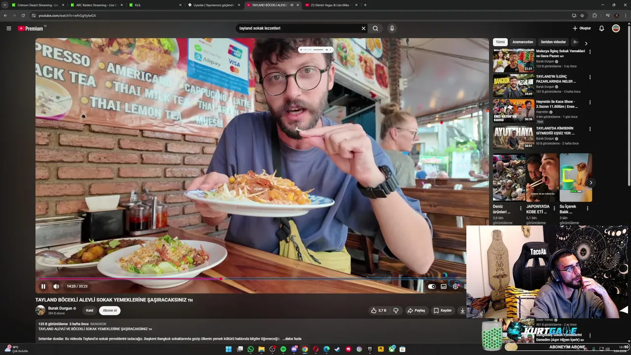Click the Katıl join button
The image size is (631, 355).
(x=90, y=311)
